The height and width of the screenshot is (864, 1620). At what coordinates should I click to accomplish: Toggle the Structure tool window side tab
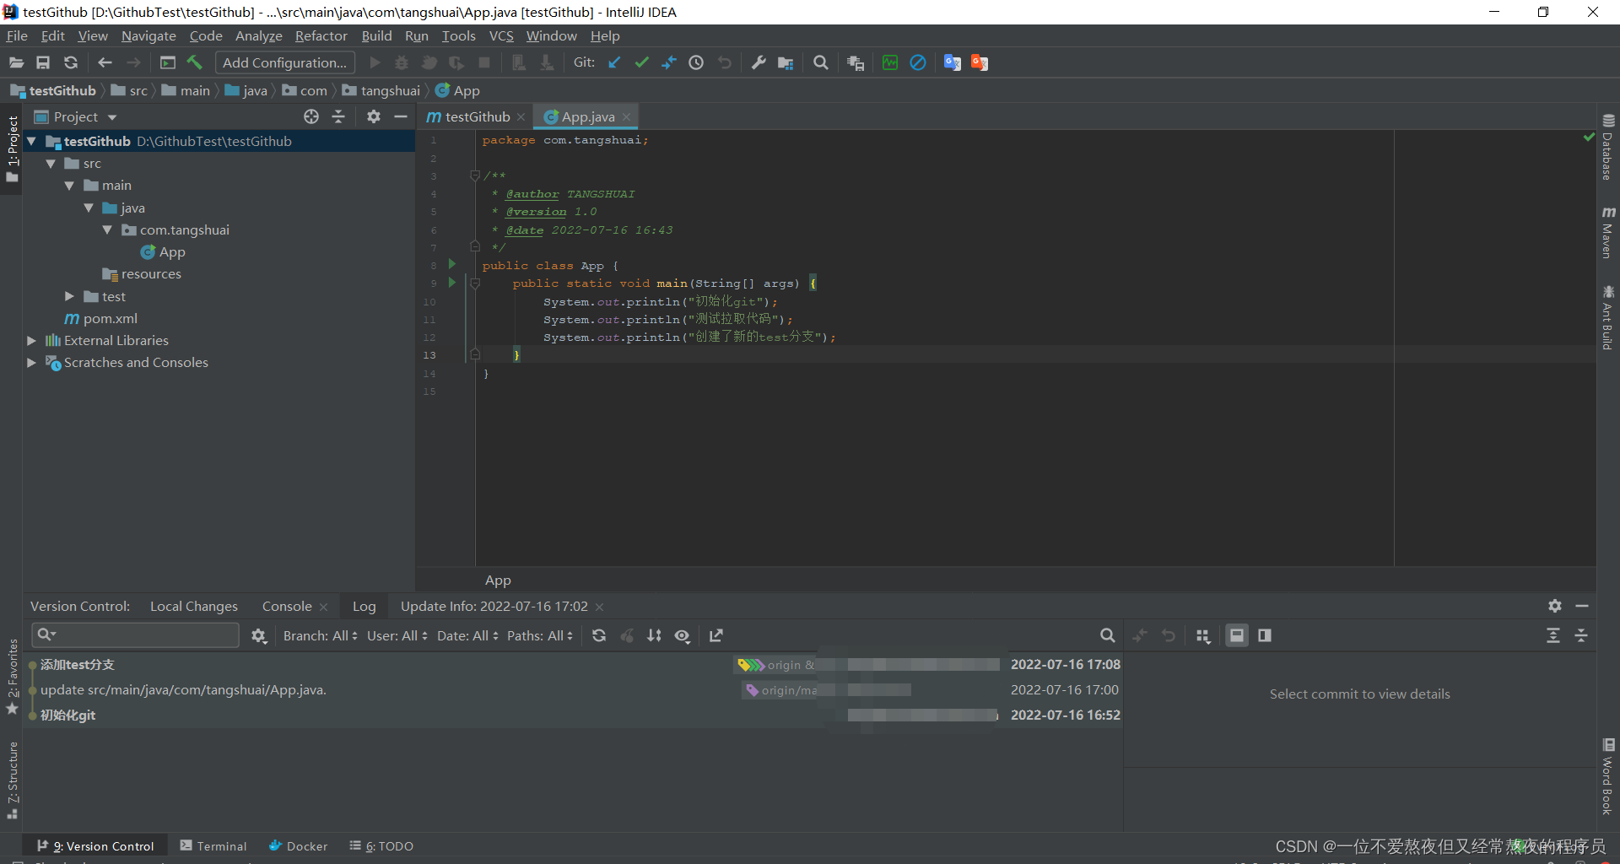coord(12,780)
